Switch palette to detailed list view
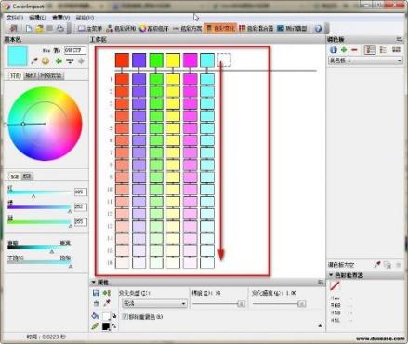408x344 pixels. coord(370,49)
